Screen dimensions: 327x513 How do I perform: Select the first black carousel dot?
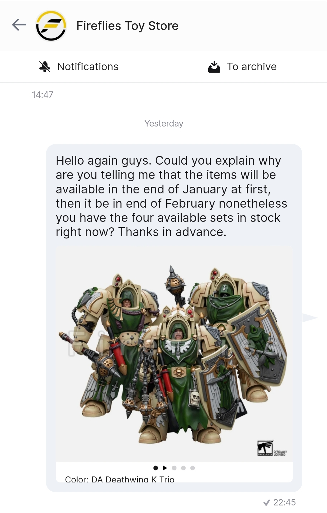point(156,468)
